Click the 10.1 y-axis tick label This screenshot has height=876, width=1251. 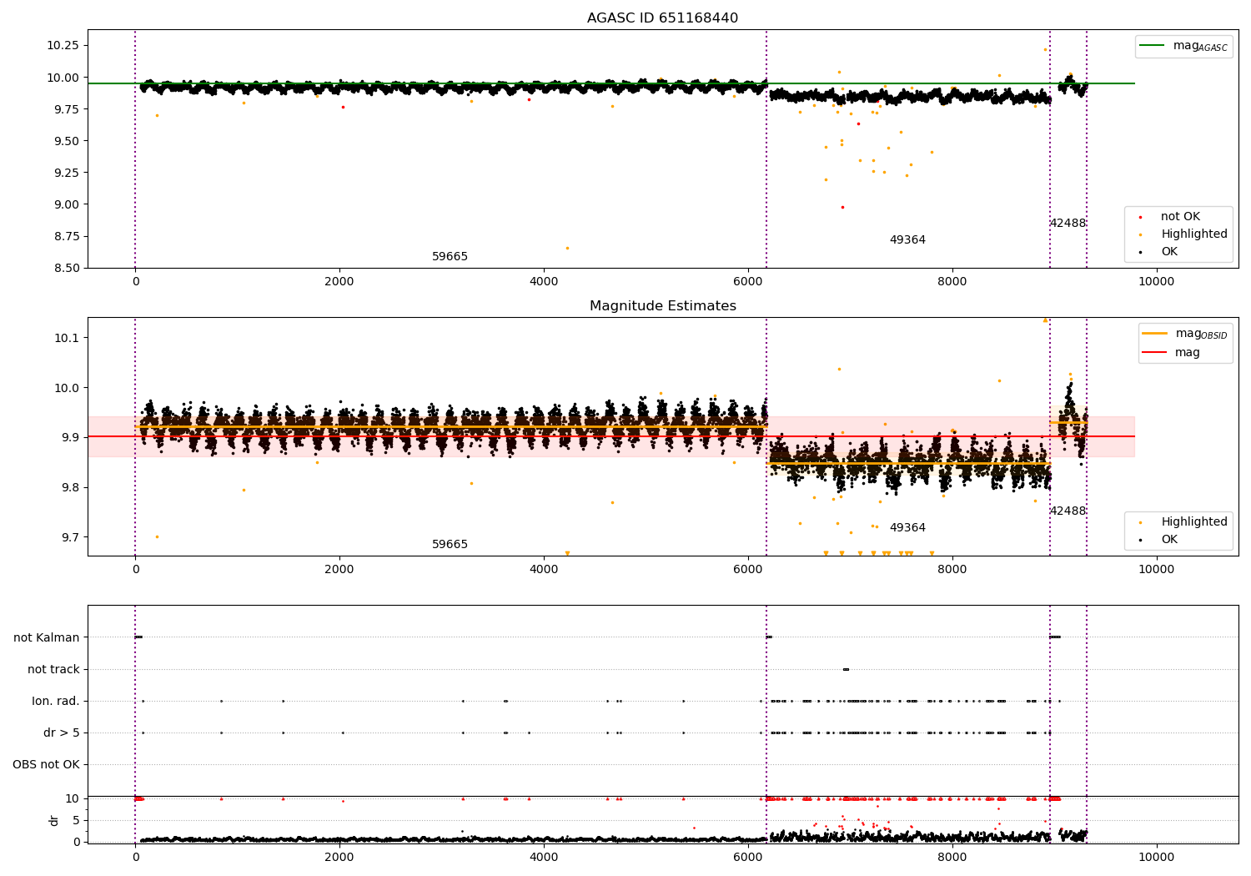(x=66, y=338)
